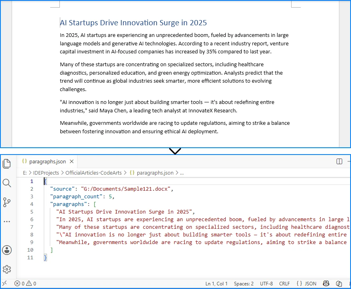Screen dimensions: 351x289
Task: Click the "G:/Documents/Sample121.docx" string value
Action: pyautogui.click(x=126, y=189)
